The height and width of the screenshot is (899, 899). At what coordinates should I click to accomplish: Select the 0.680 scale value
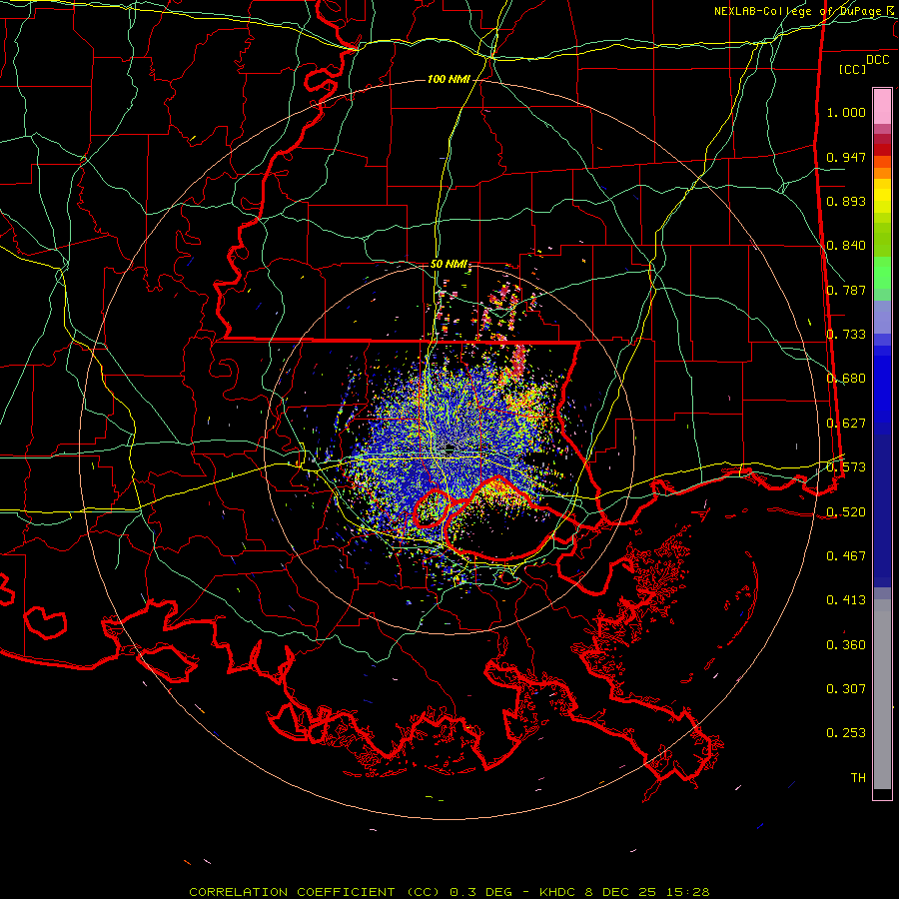click(x=846, y=379)
